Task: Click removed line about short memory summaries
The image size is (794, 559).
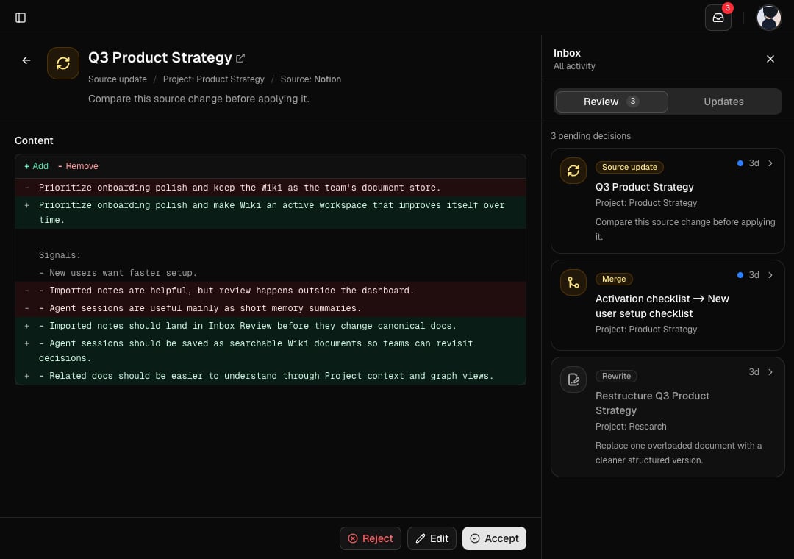Action: click(271, 308)
